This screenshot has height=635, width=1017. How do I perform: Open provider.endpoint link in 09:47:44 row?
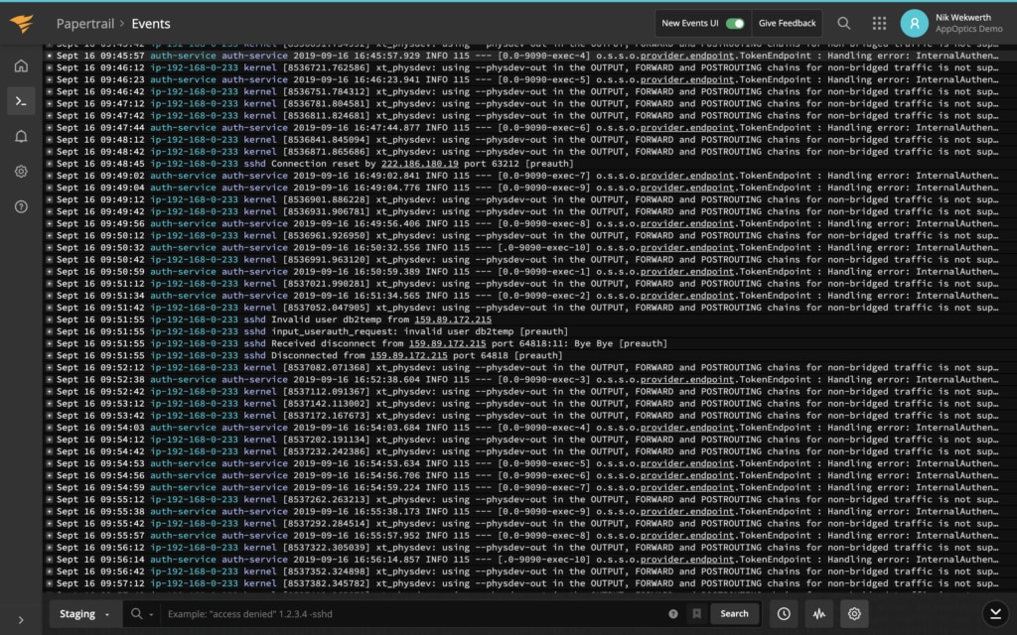(687, 128)
